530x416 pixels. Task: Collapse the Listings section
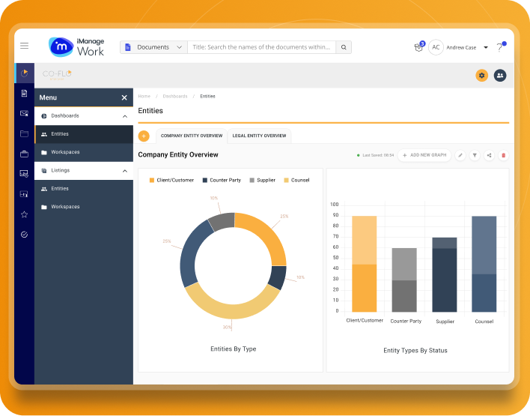[x=124, y=171]
